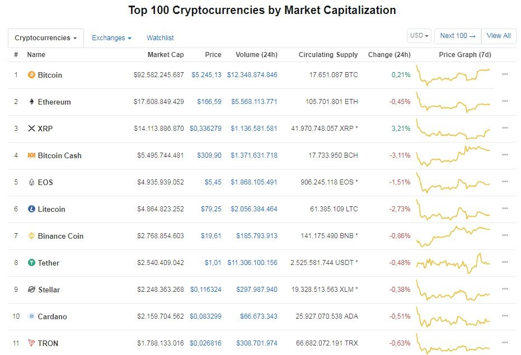The height and width of the screenshot is (355, 521).
Task: Click the Ethereum diamond icon
Action: 31,102
